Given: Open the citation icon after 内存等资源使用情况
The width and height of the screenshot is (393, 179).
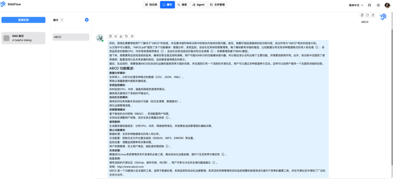Looking at the screenshot, I should click(162, 51).
